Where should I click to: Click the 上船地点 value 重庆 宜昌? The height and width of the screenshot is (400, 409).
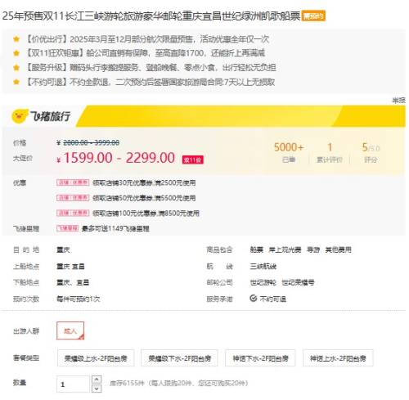(70, 266)
